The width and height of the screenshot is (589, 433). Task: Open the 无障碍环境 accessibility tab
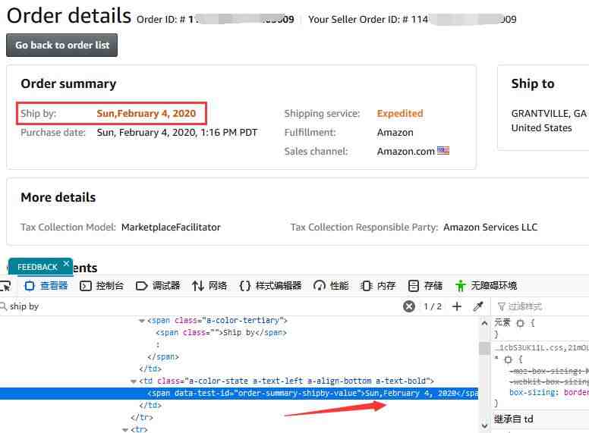(x=486, y=286)
